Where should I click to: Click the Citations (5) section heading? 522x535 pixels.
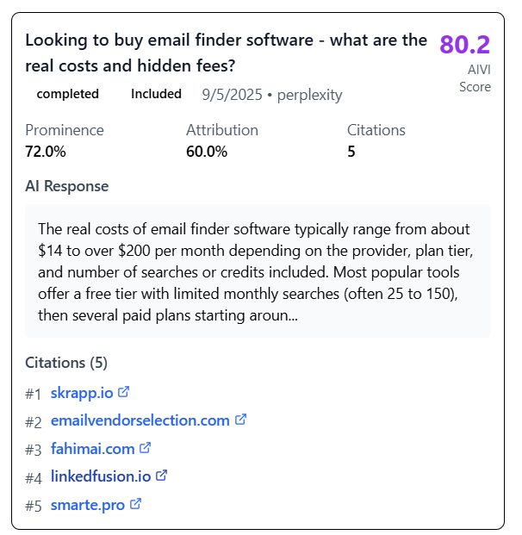click(66, 363)
